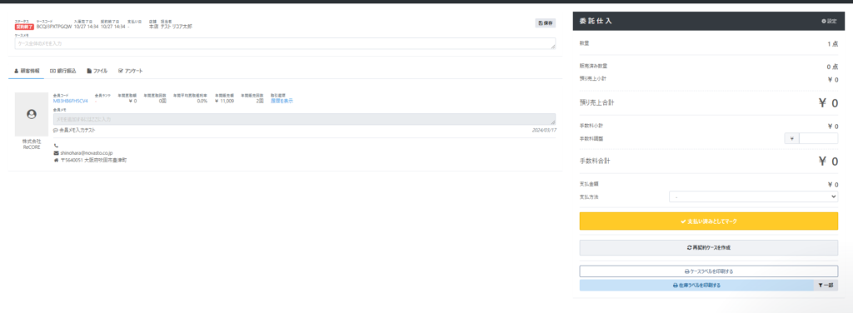Screen dimensions: 853x313
Task: Open the 設定 gear in 委託仕入 header
Action: 829,21
